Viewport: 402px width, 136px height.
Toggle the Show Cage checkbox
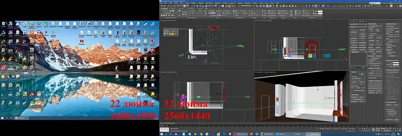387,32
